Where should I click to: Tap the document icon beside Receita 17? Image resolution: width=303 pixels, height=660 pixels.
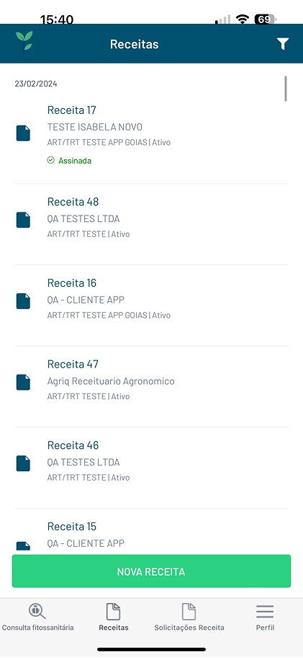point(23,133)
